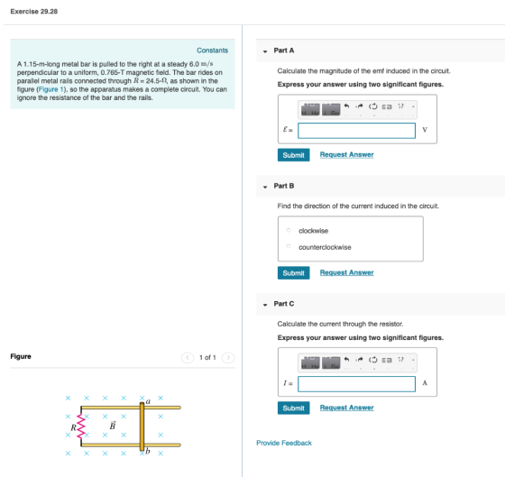This screenshot has width=505, height=477.
Task: Select the counterclockwise radio option
Action: [289, 246]
